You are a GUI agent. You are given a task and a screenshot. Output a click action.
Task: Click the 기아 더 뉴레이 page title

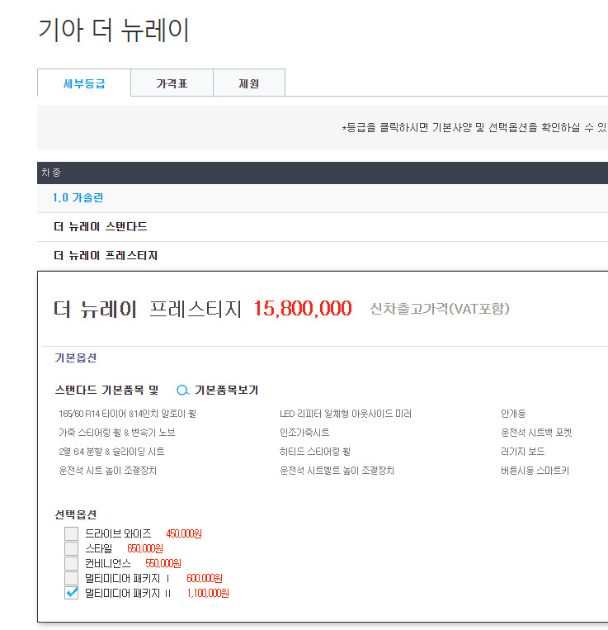coord(114,30)
